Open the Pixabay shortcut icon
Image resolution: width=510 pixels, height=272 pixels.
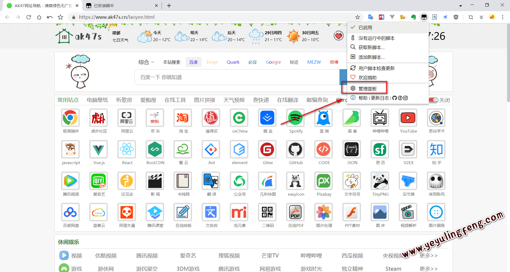[x=324, y=181]
